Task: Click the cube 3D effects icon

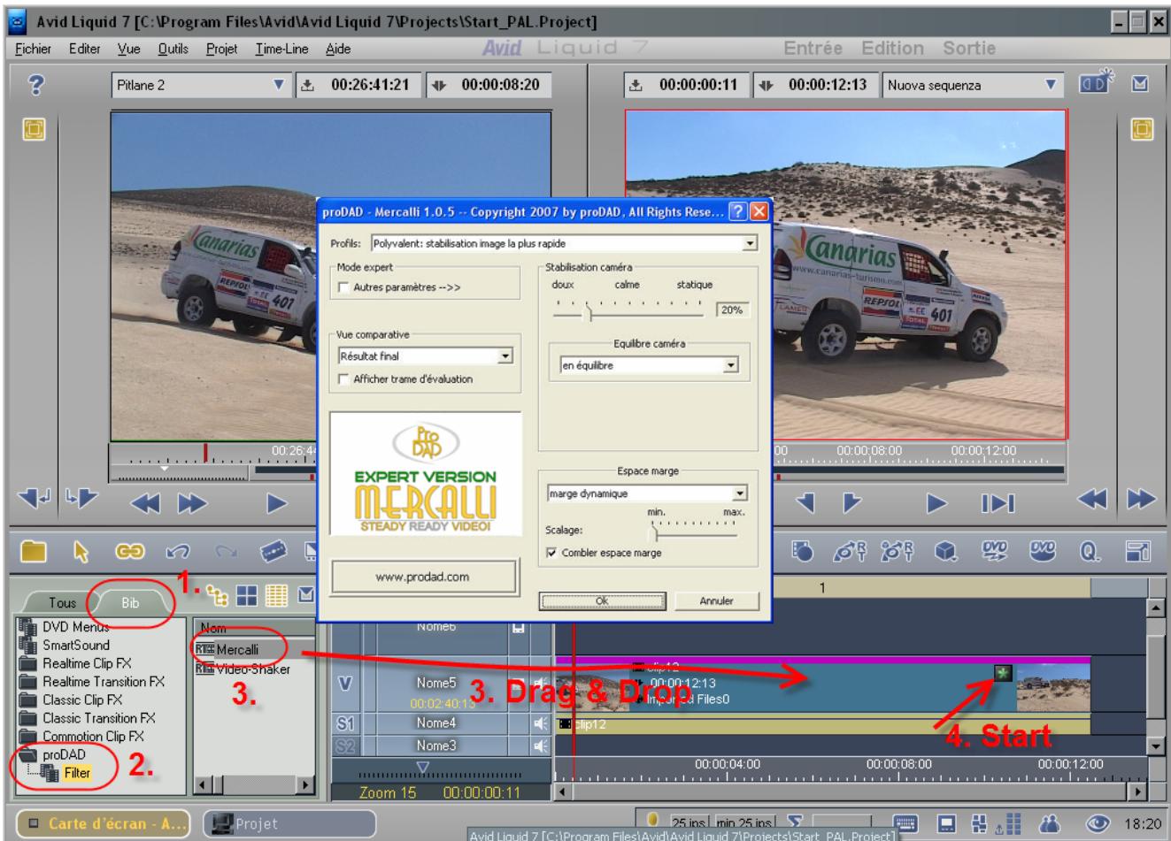Action: [946, 551]
